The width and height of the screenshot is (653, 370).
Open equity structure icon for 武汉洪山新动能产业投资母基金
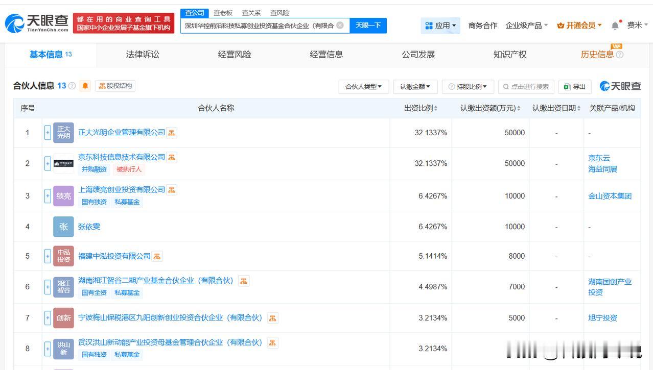coord(273,342)
